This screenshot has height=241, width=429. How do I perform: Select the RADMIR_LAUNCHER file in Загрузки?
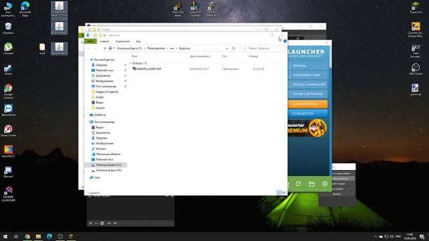pyautogui.click(x=147, y=69)
